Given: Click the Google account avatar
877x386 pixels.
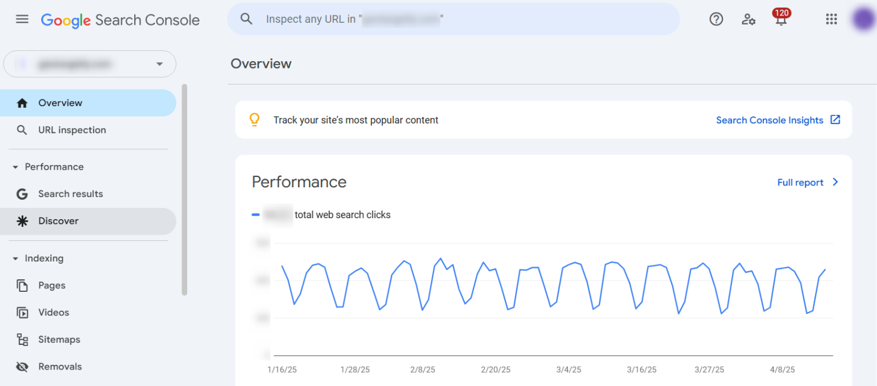Looking at the screenshot, I should tap(863, 19).
